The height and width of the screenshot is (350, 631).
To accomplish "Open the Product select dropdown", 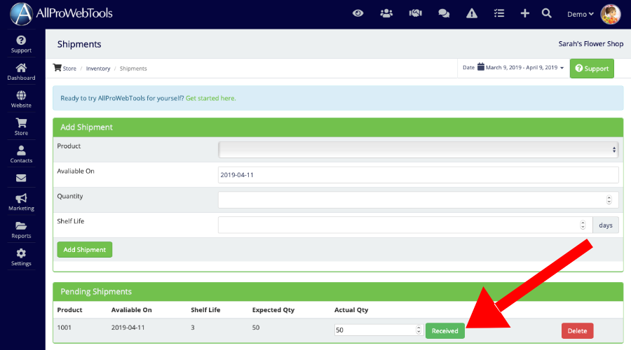I will point(418,150).
